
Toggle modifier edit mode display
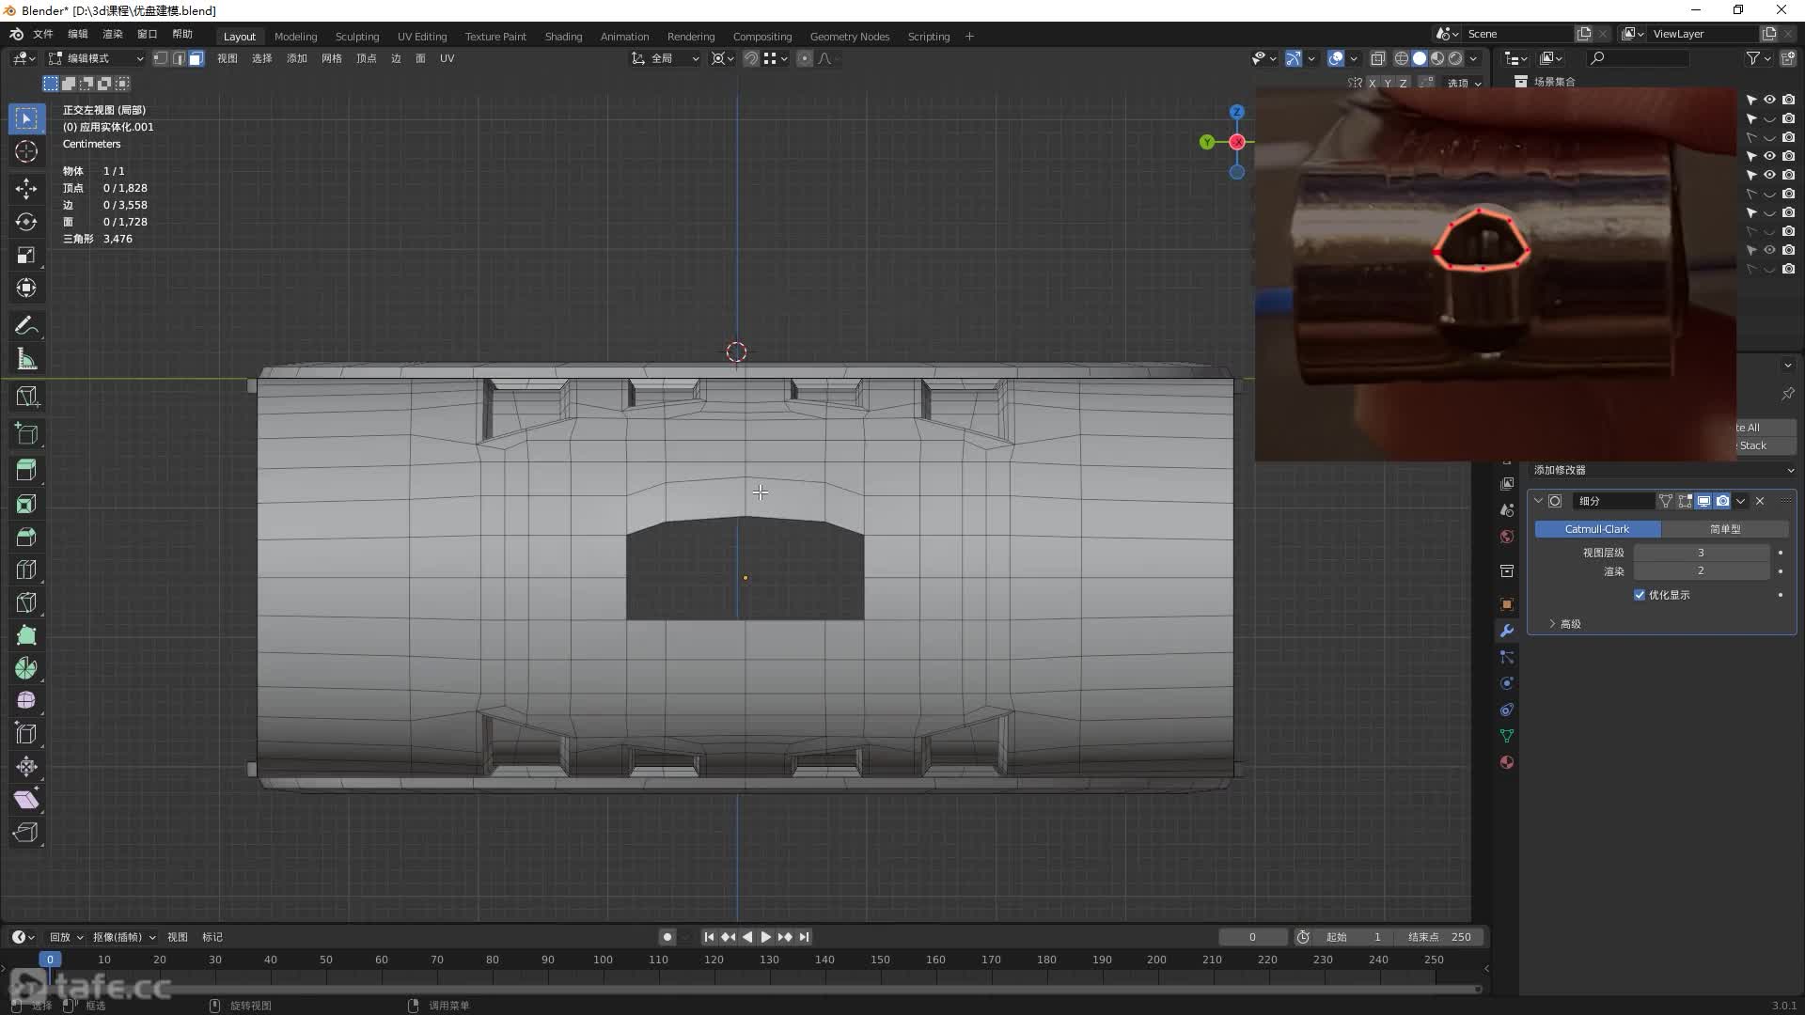pos(1685,501)
